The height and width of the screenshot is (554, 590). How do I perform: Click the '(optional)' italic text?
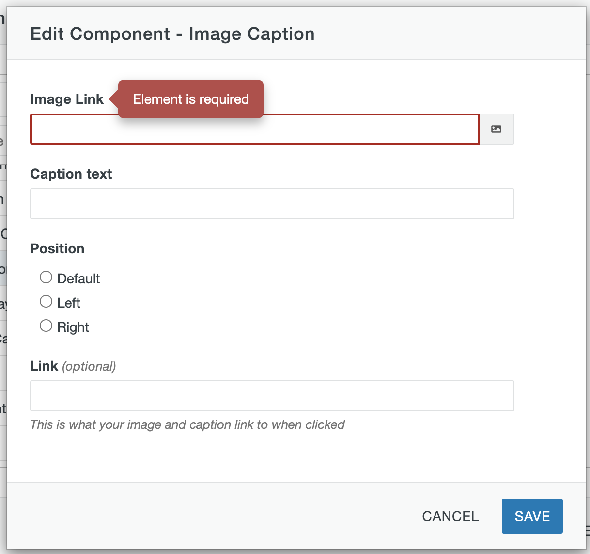click(x=89, y=366)
